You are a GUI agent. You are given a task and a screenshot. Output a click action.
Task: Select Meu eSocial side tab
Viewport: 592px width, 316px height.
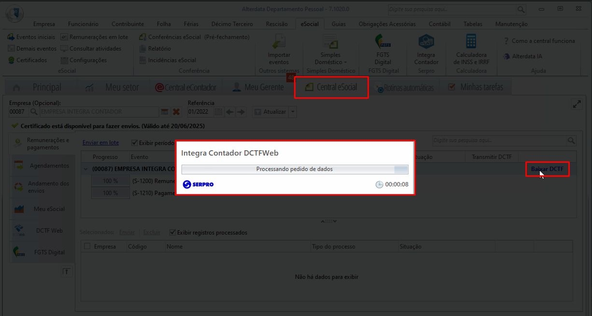pyautogui.click(x=42, y=209)
